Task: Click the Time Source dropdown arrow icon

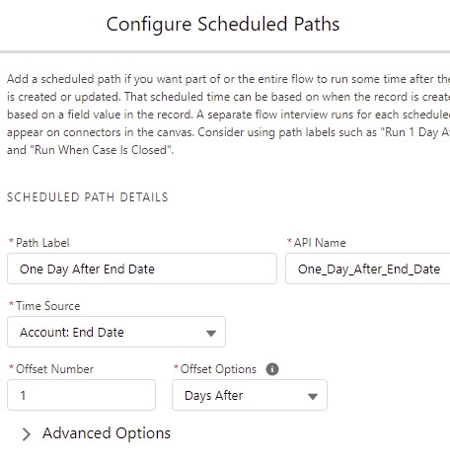Action: click(x=211, y=333)
